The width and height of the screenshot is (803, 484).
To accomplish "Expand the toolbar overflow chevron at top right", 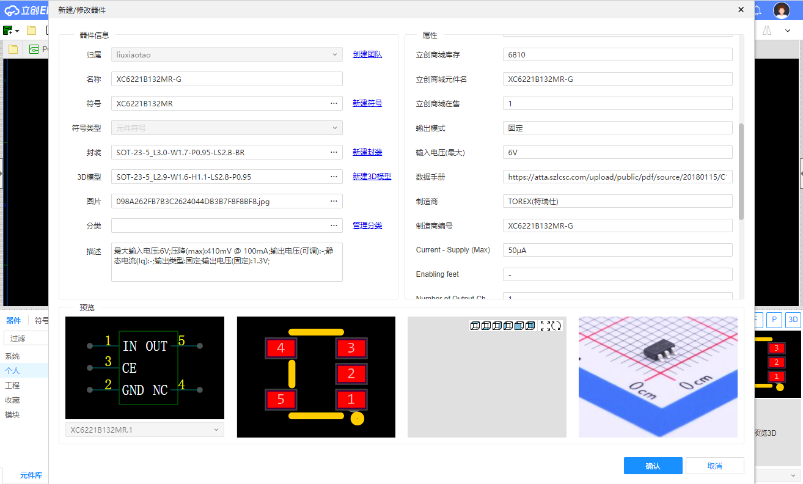I will 788,31.
